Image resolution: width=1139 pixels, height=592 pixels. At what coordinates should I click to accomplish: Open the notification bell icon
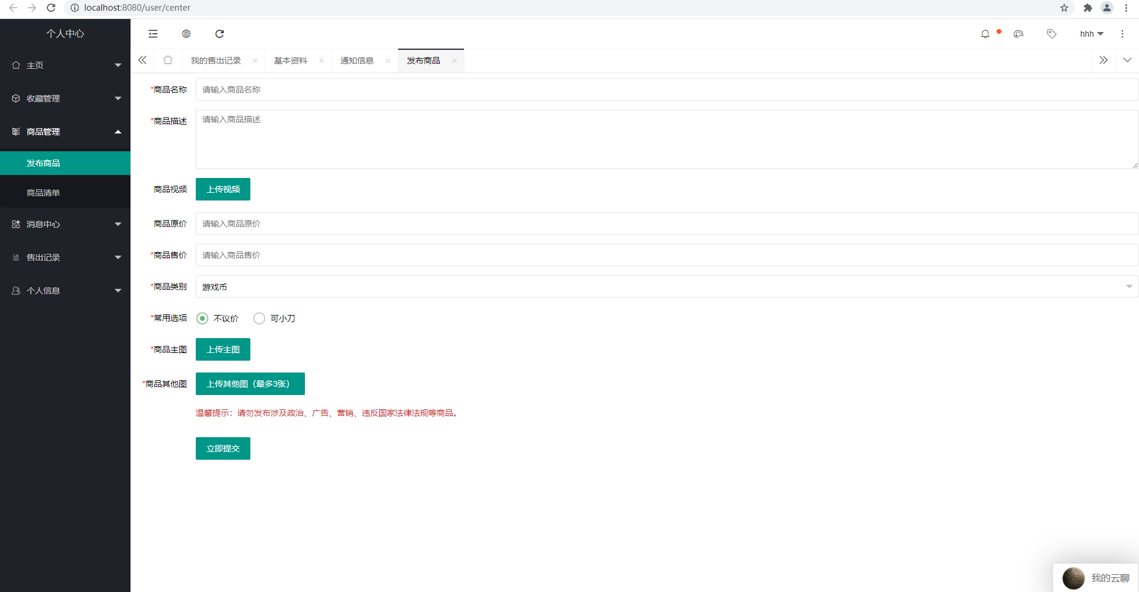(x=985, y=34)
